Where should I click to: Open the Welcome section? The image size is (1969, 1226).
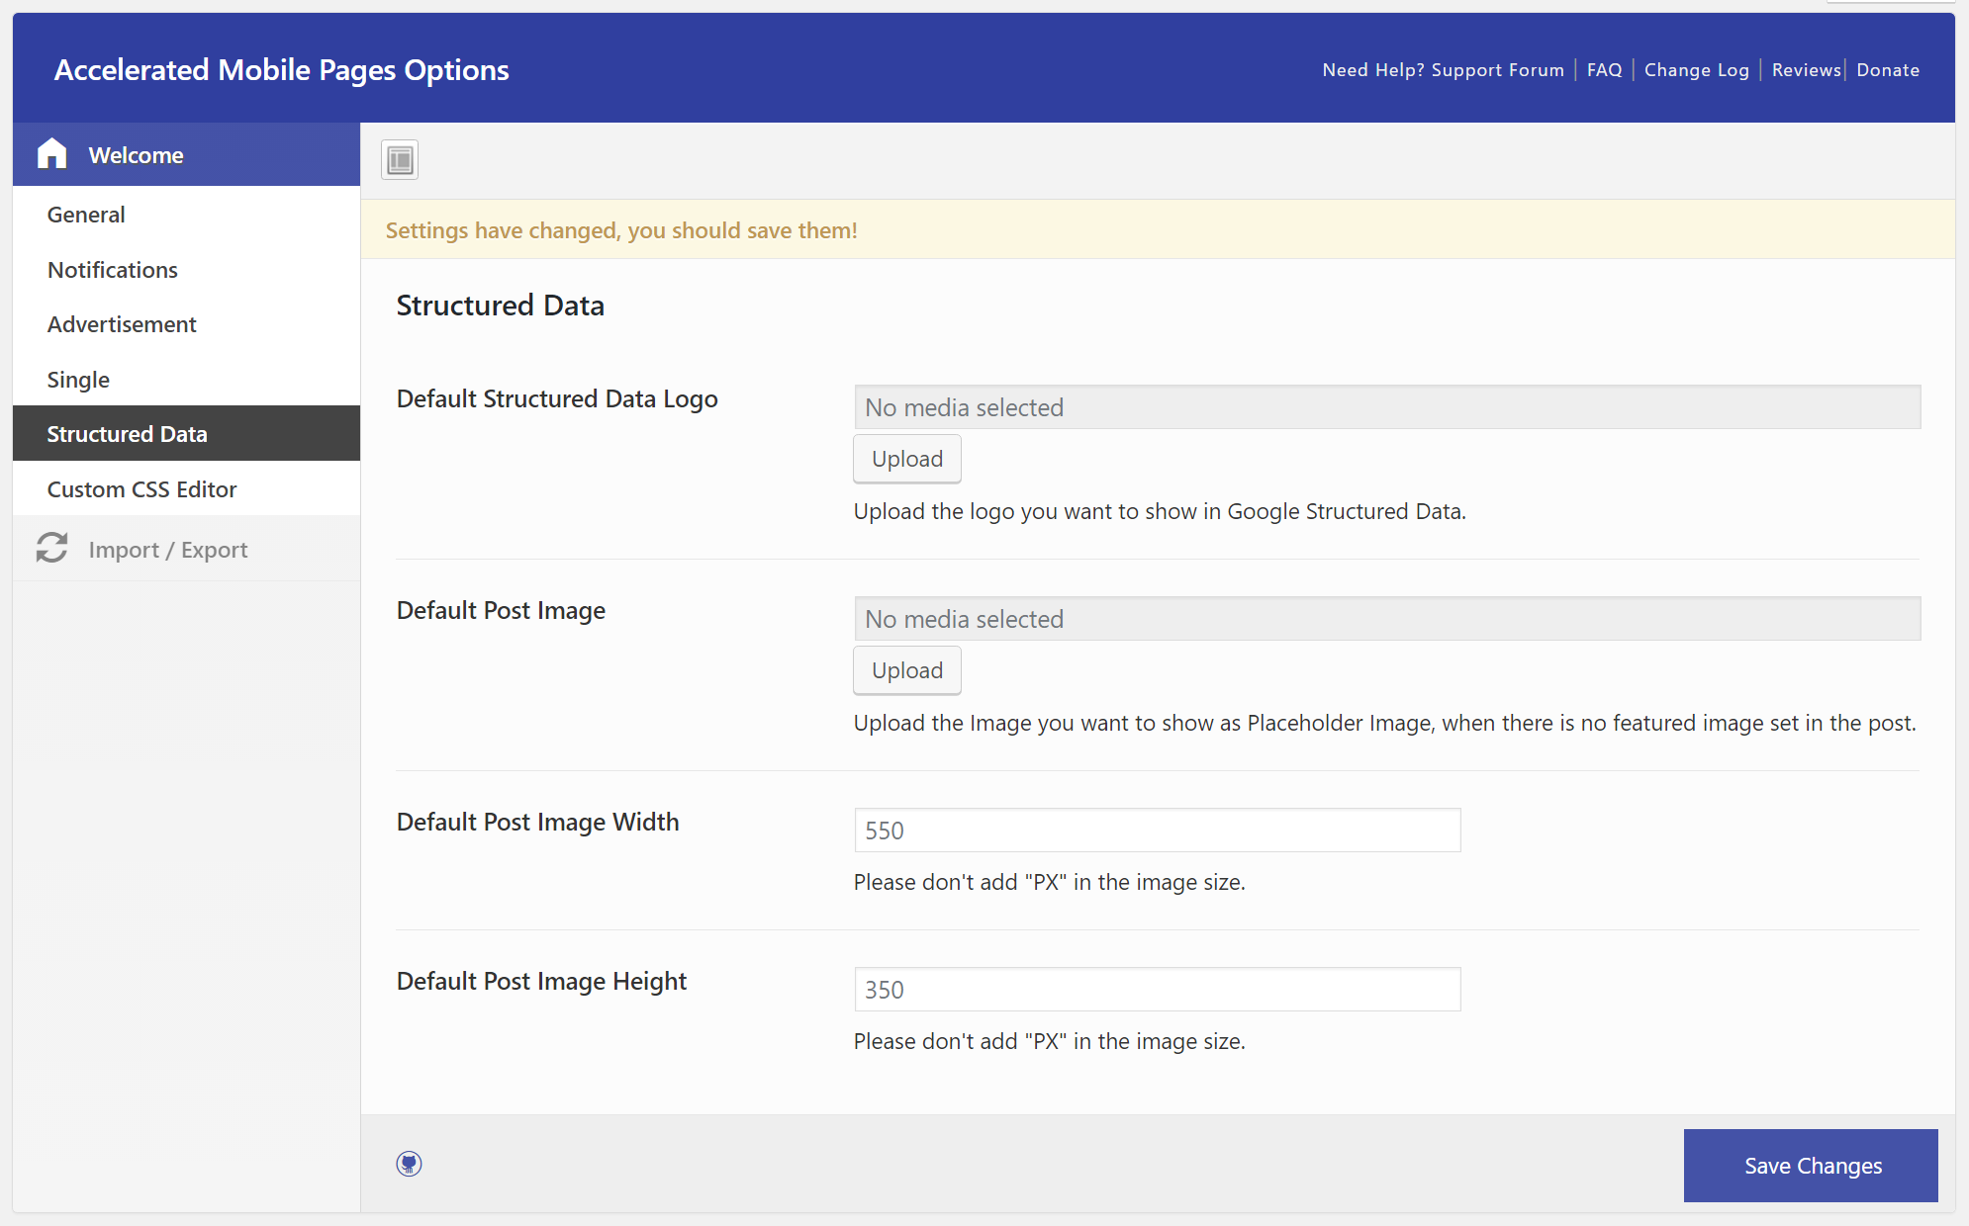point(186,154)
